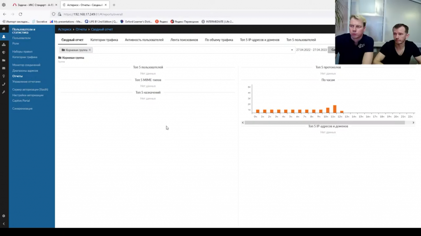The height and width of the screenshot is (236, 421).
Task: Open 'Категории трафика' sidebar item
Action: pos(25,57)
